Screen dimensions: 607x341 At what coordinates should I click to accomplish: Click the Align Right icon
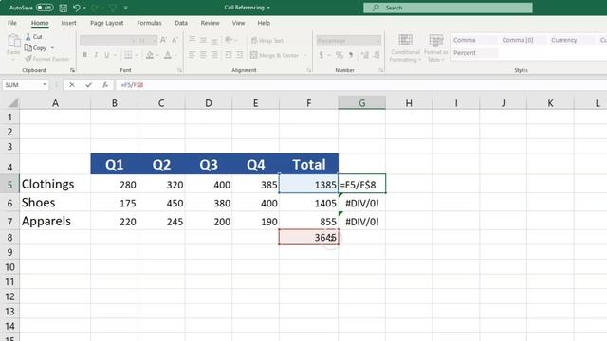tap(214, 55)
